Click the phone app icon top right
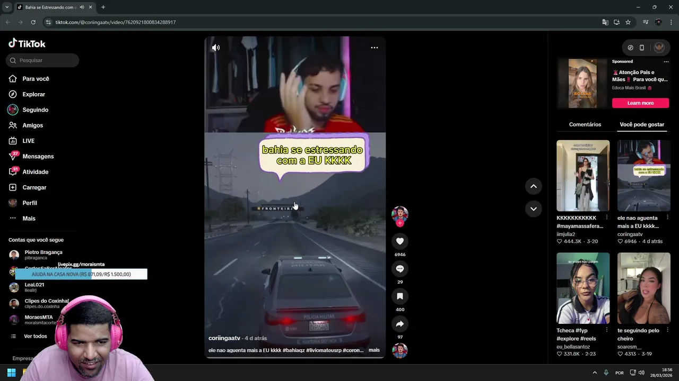679x381 pixels. tap(642, 48)
